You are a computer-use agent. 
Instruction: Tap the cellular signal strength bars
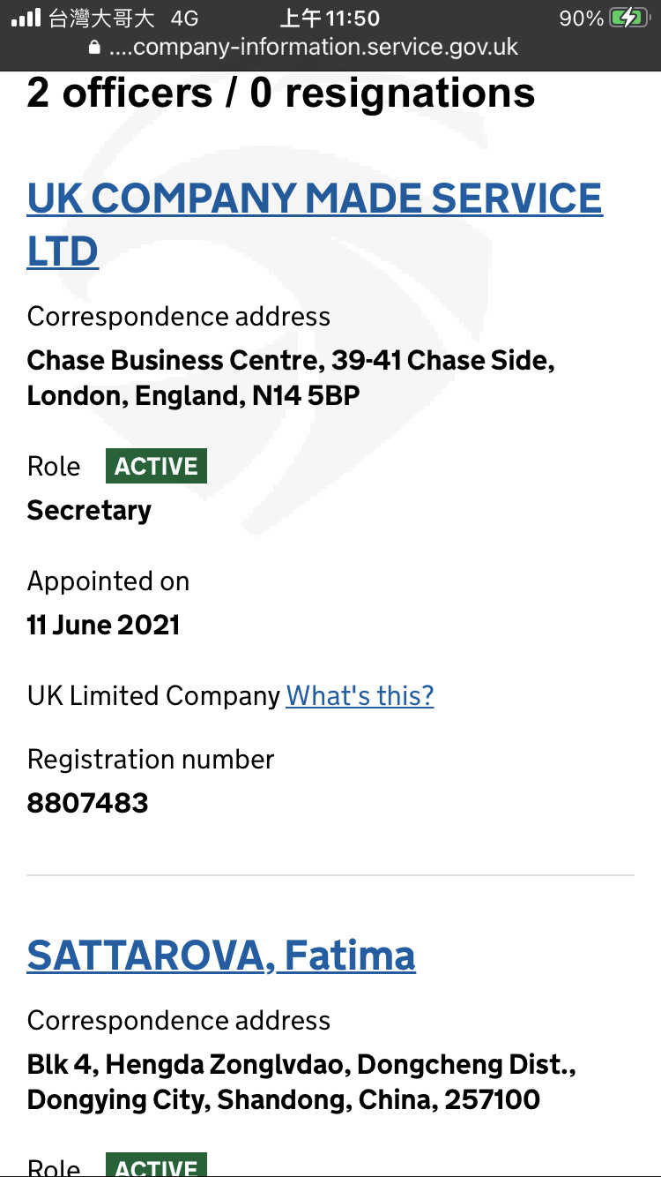click(26, 18)
